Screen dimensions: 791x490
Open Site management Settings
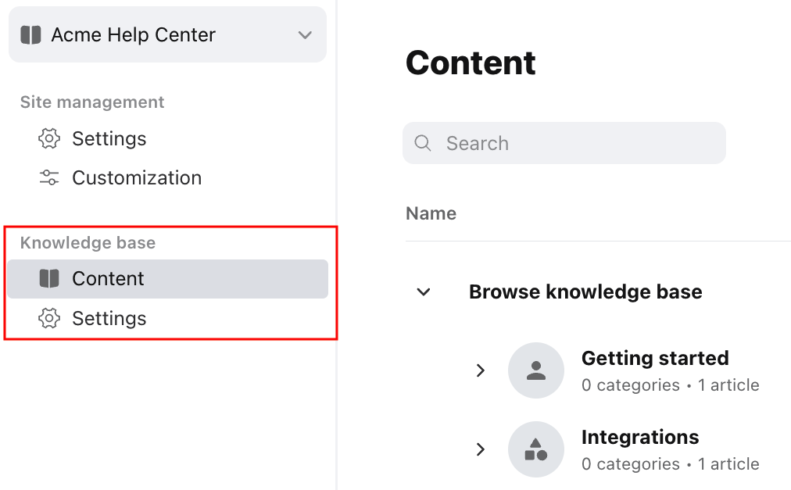click(109, 138)
